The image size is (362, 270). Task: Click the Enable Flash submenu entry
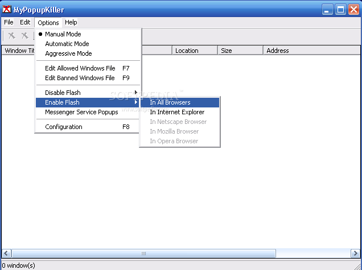[88, 102]
